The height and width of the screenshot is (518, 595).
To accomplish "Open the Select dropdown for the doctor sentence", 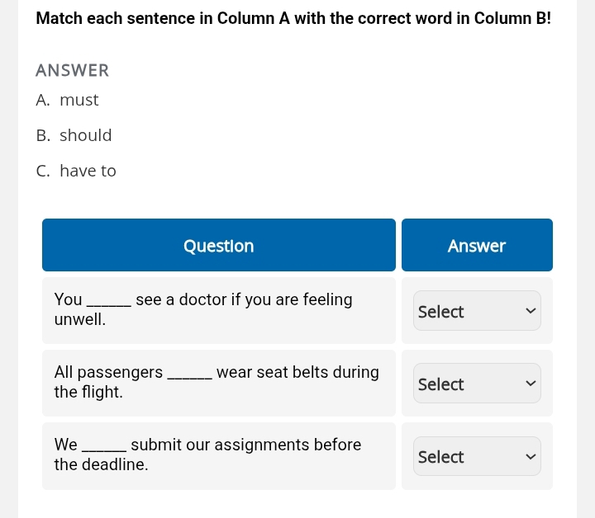I will [x=477, y=311].
